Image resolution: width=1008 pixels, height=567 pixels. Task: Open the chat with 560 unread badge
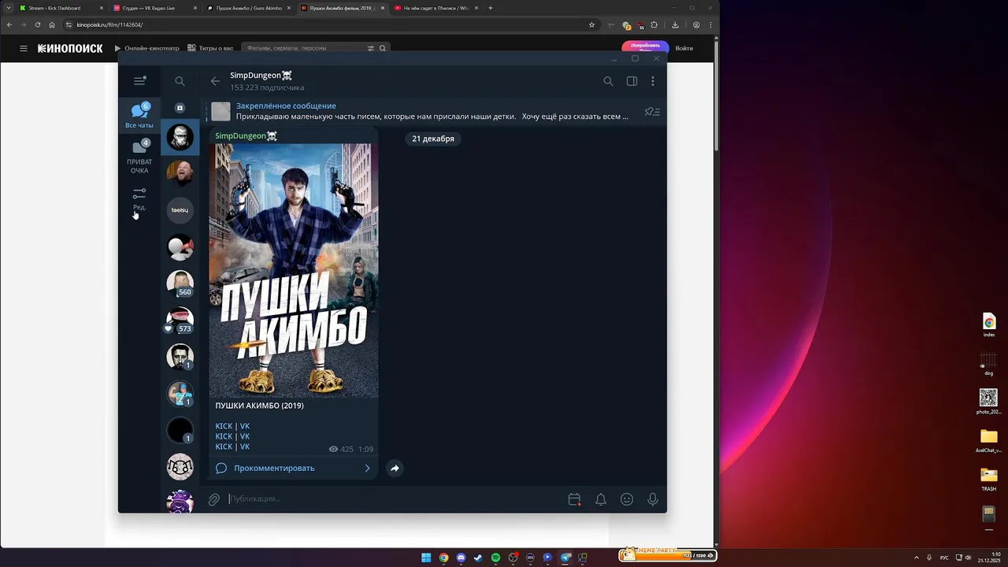coord(180,283)
